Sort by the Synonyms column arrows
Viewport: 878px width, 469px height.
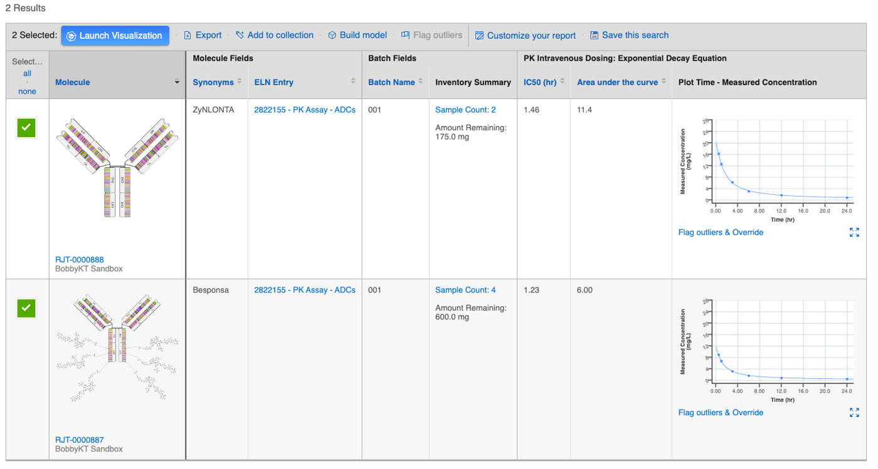239,82
